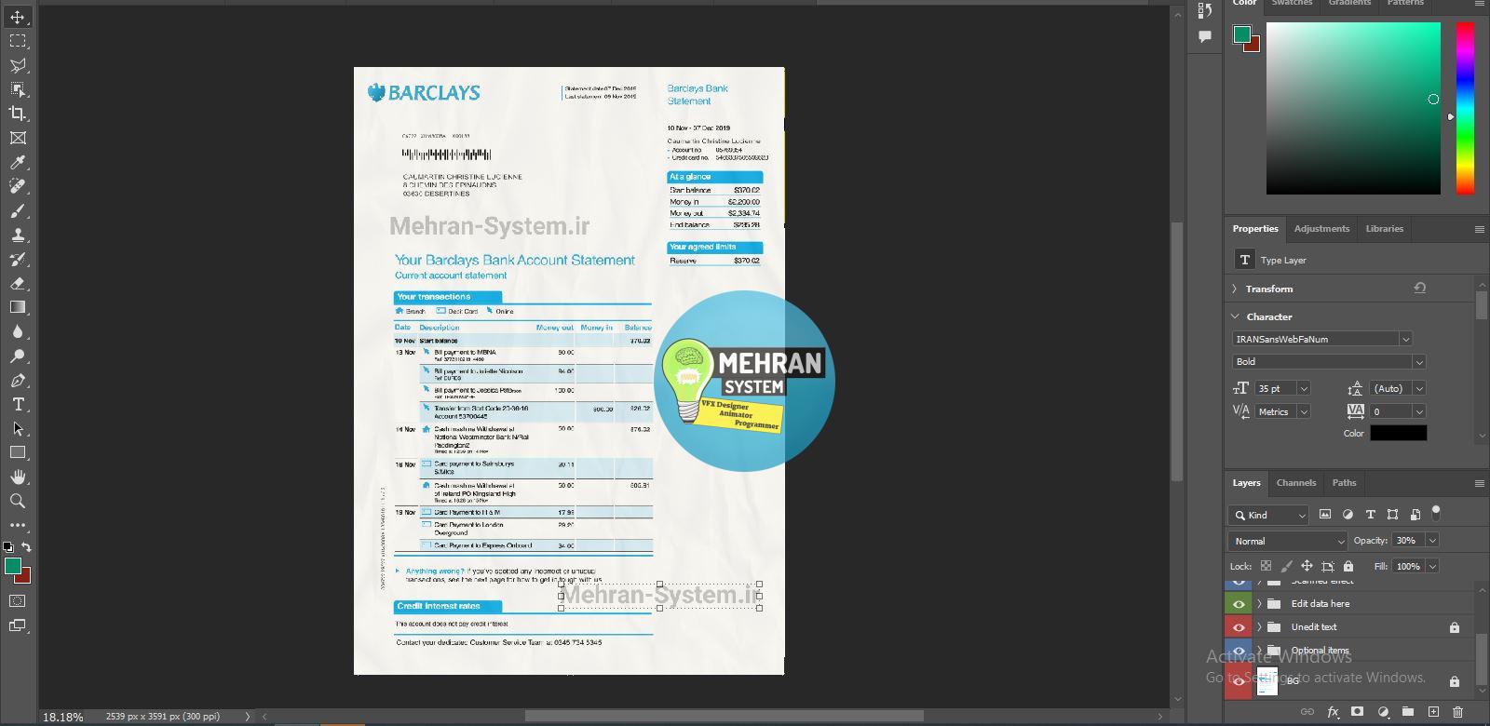Select the Path Selection tool
The image size is (1490, 726).
[18, 428]
